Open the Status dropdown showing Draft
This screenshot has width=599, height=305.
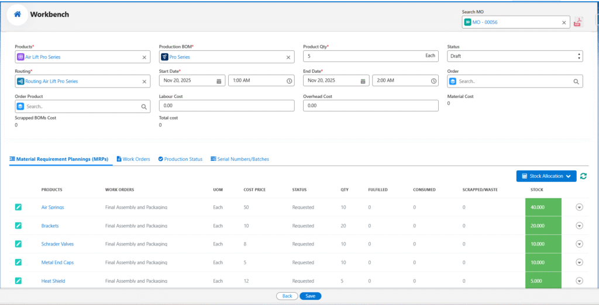click(515, 57)
